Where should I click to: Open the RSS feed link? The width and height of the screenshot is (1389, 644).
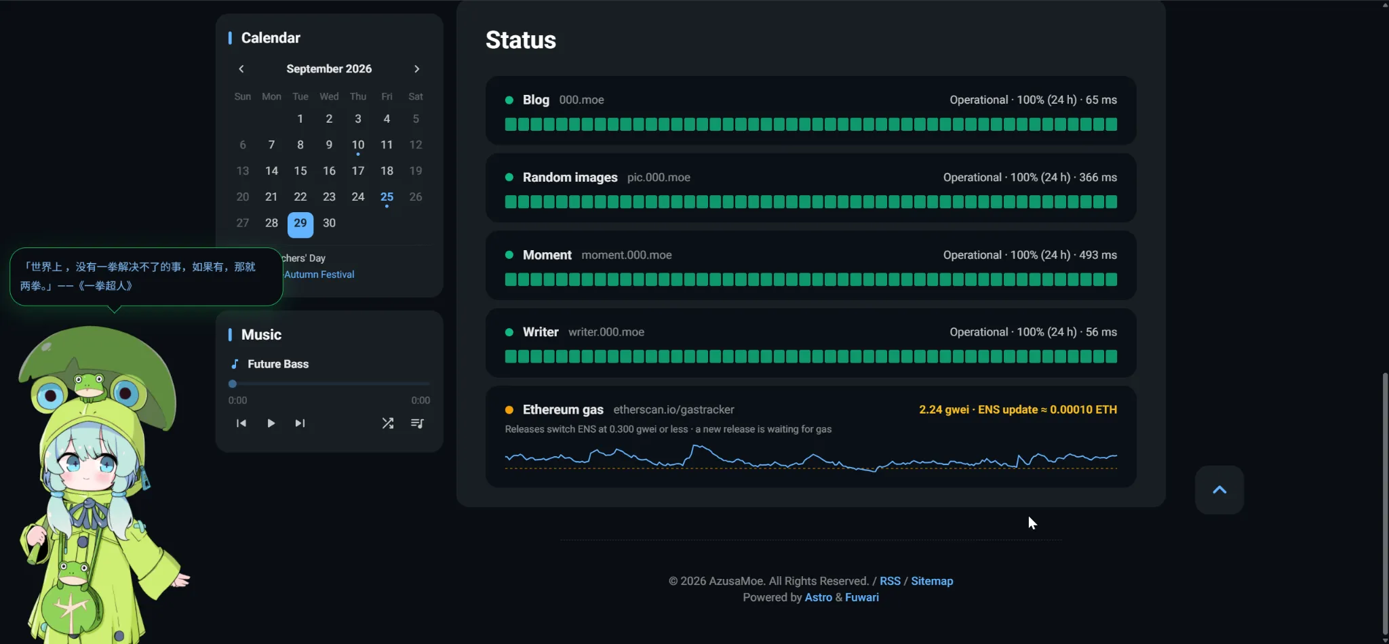click(890, 581)
